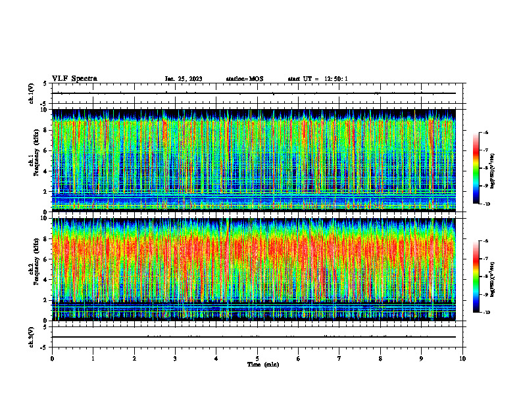Click the ch.1 spectrogram color scale bar
Image resolution: width=521 pixels, height=402 pixels.
point(476,168)
